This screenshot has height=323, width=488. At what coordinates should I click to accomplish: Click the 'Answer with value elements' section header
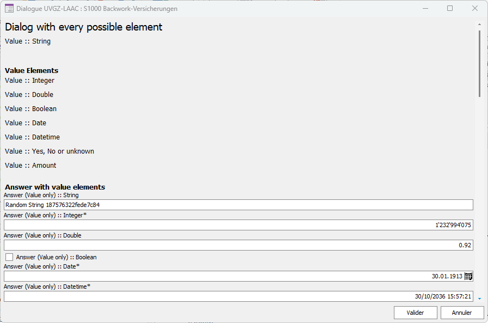click(x=55, y=187)
